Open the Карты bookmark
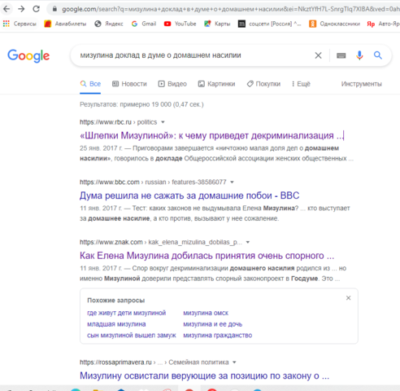400x391 pixels. pos(217,24)
